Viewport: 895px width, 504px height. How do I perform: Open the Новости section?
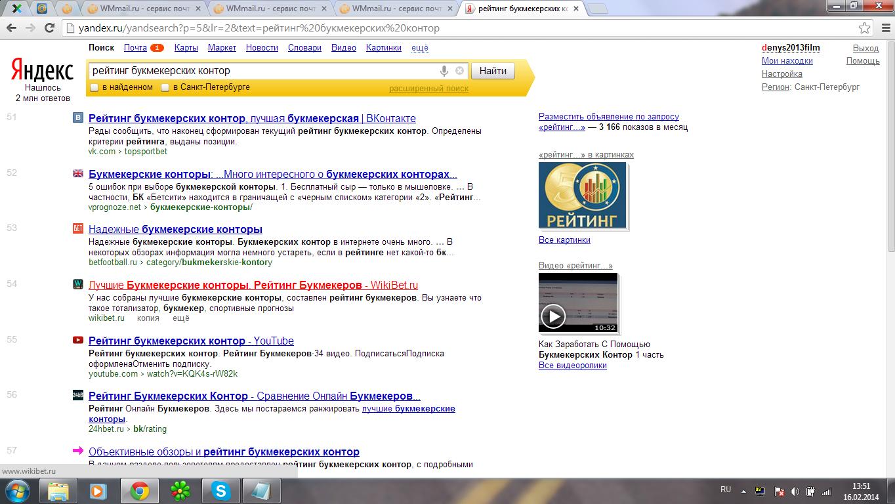pyautogui.click(x=262, y=48)
